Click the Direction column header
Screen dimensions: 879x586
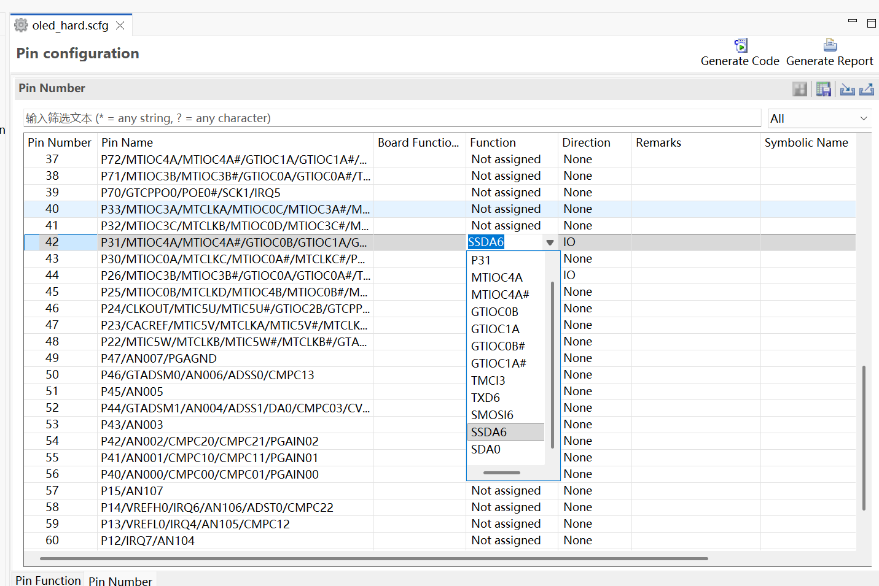point(595,142)
